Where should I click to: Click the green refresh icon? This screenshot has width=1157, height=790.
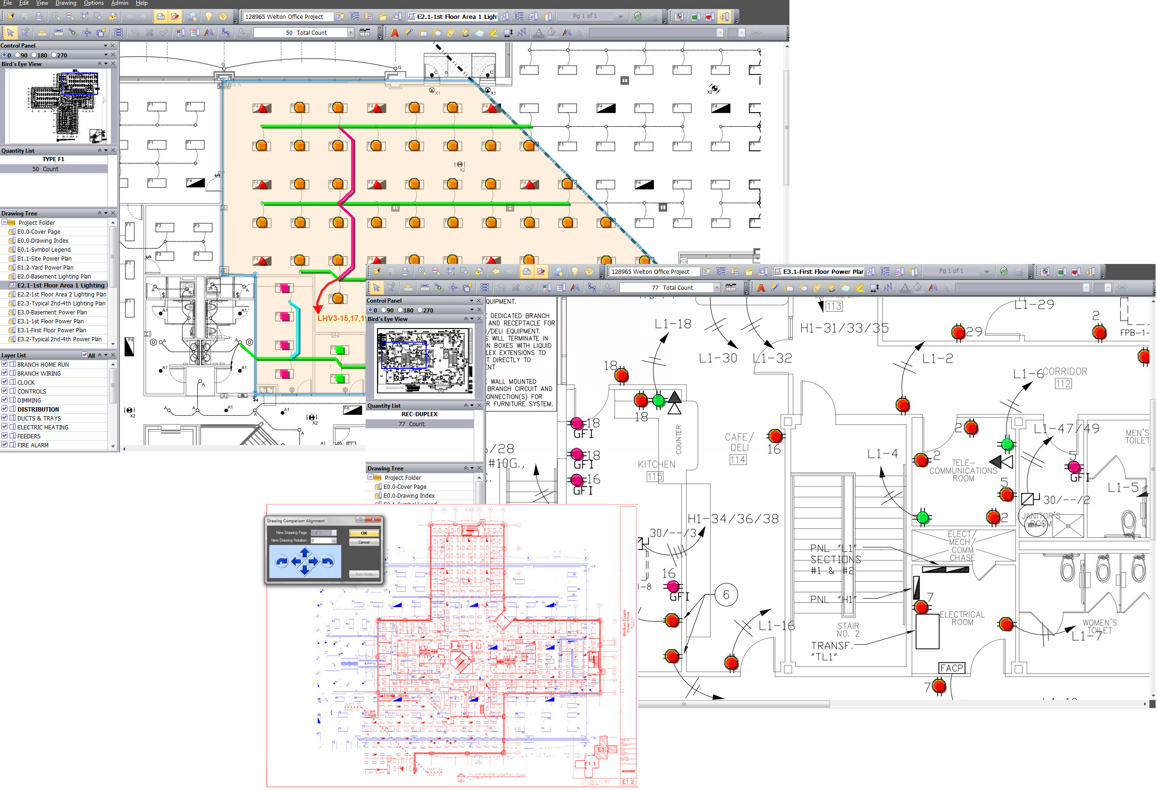[x=638, y=16]
